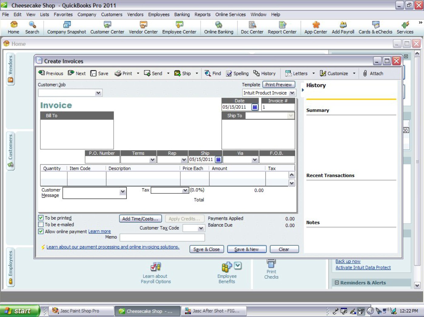
Task: Click Customize in invoice toolbar
Action: point(334,73)
